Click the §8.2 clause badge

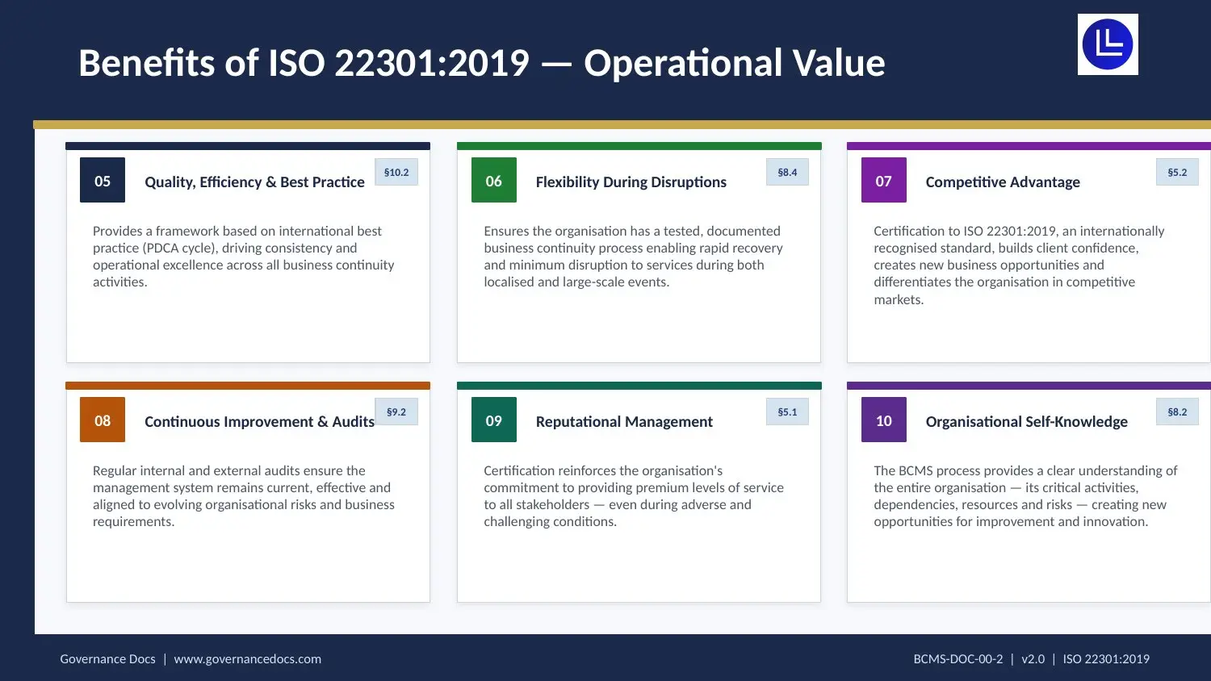pyautogui.click(x=1177, y=412)
